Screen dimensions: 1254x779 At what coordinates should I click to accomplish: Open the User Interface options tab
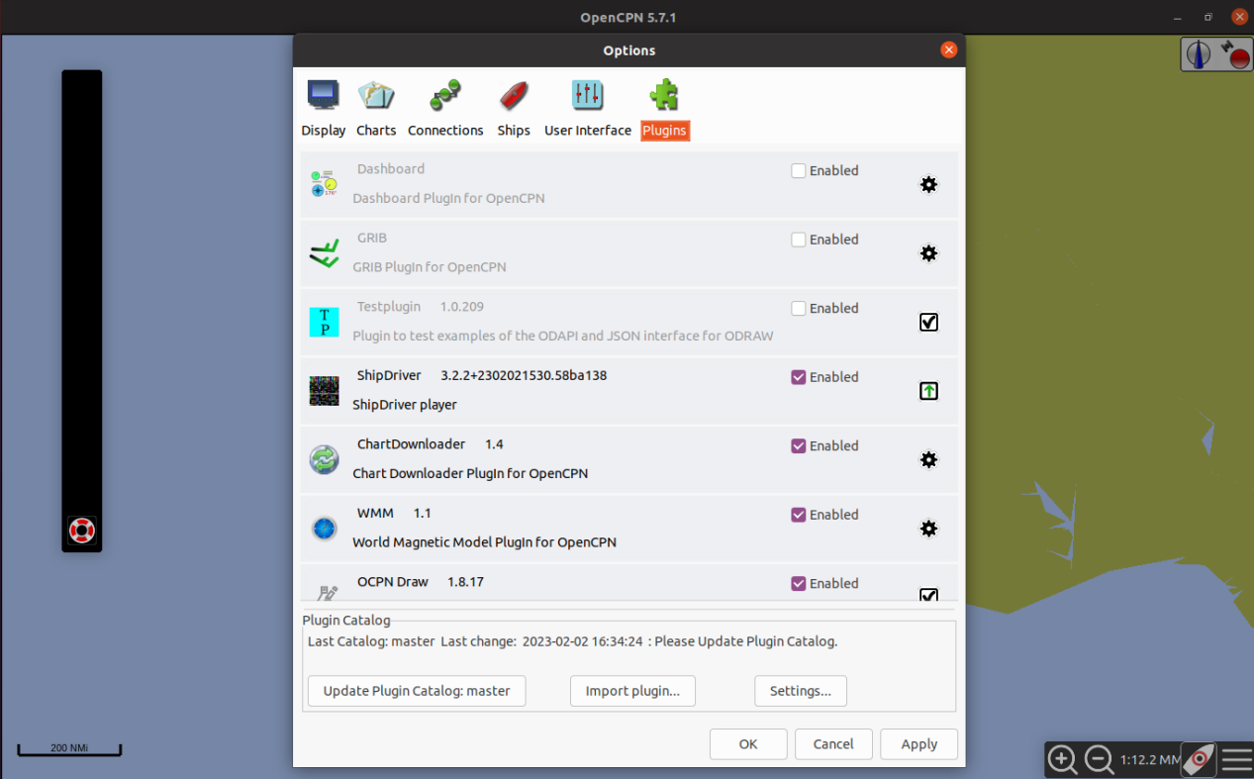[588, 109]
